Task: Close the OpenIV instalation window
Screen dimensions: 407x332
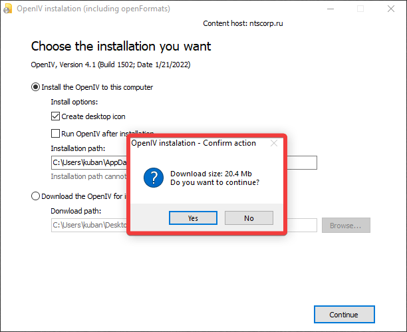Action: tap(390, 9)
